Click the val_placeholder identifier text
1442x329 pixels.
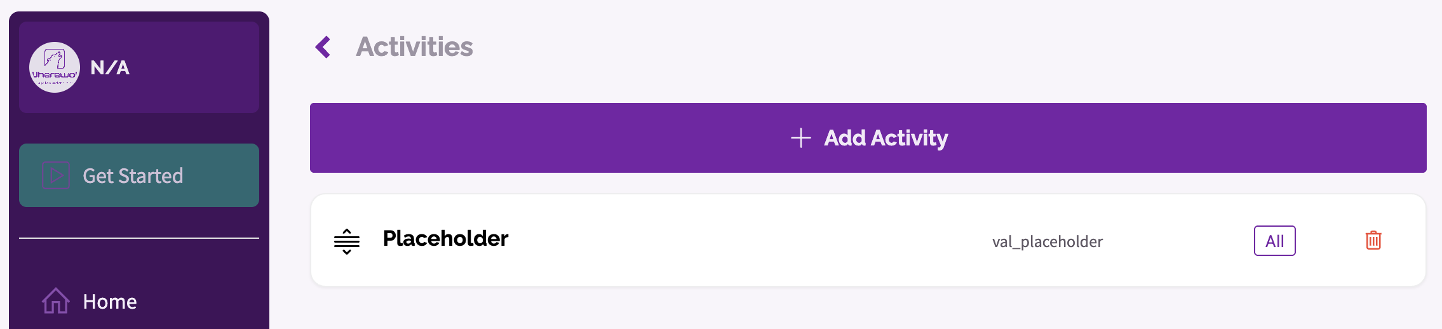click(x=1048, y=241)
